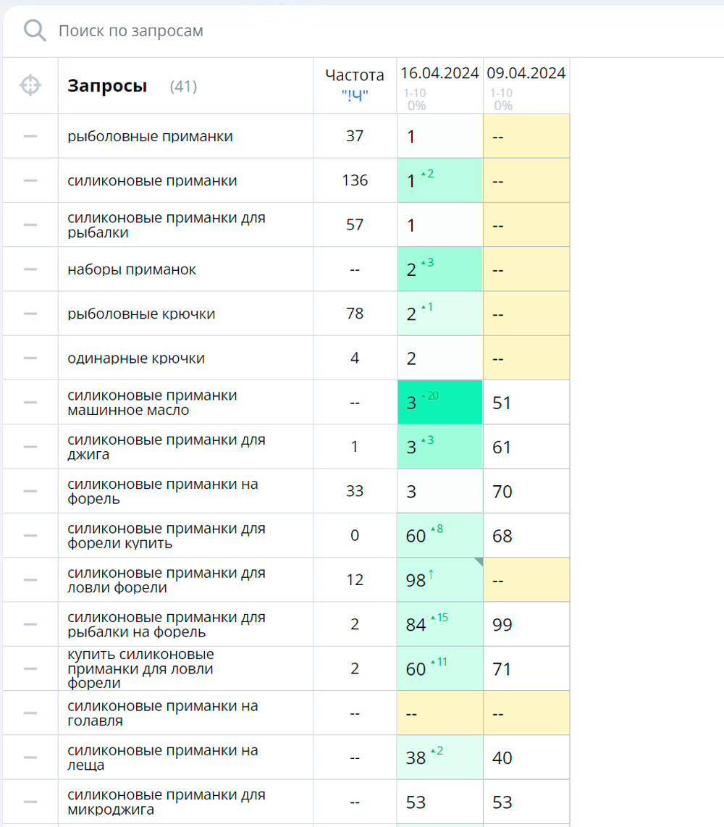Click the search magnifier icon
The image size is (724, 827).
click(35, 30)
